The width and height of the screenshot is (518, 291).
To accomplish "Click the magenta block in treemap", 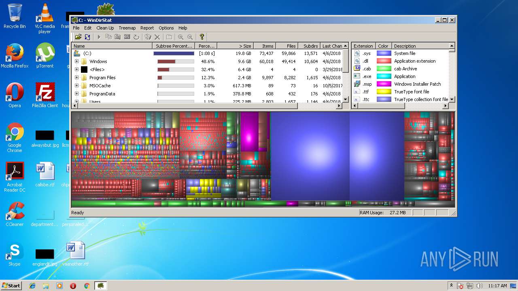I will tap(249, 132).
